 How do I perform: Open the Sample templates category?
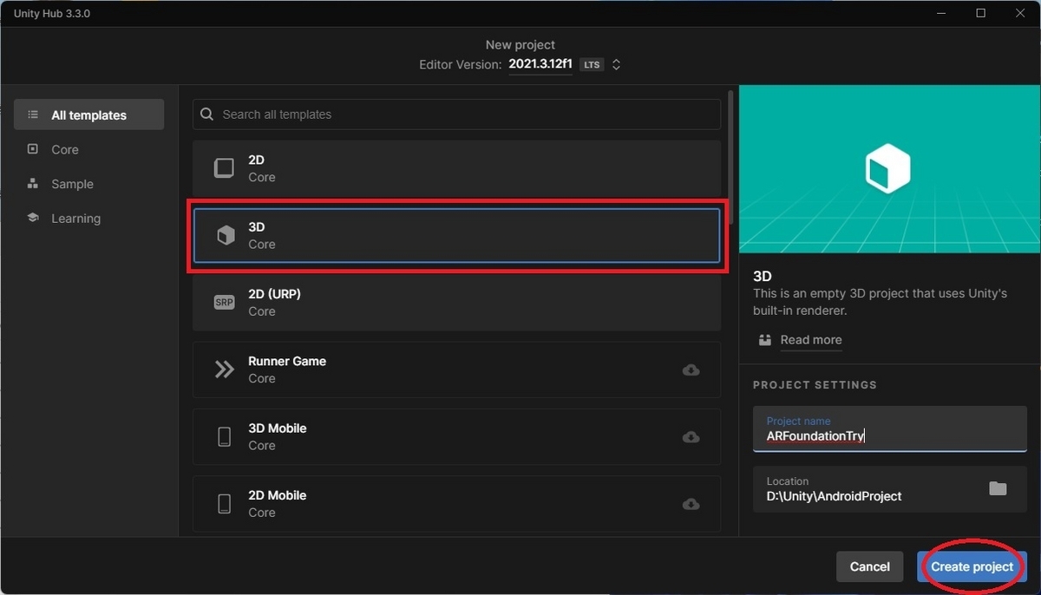[x=72, y=184]
